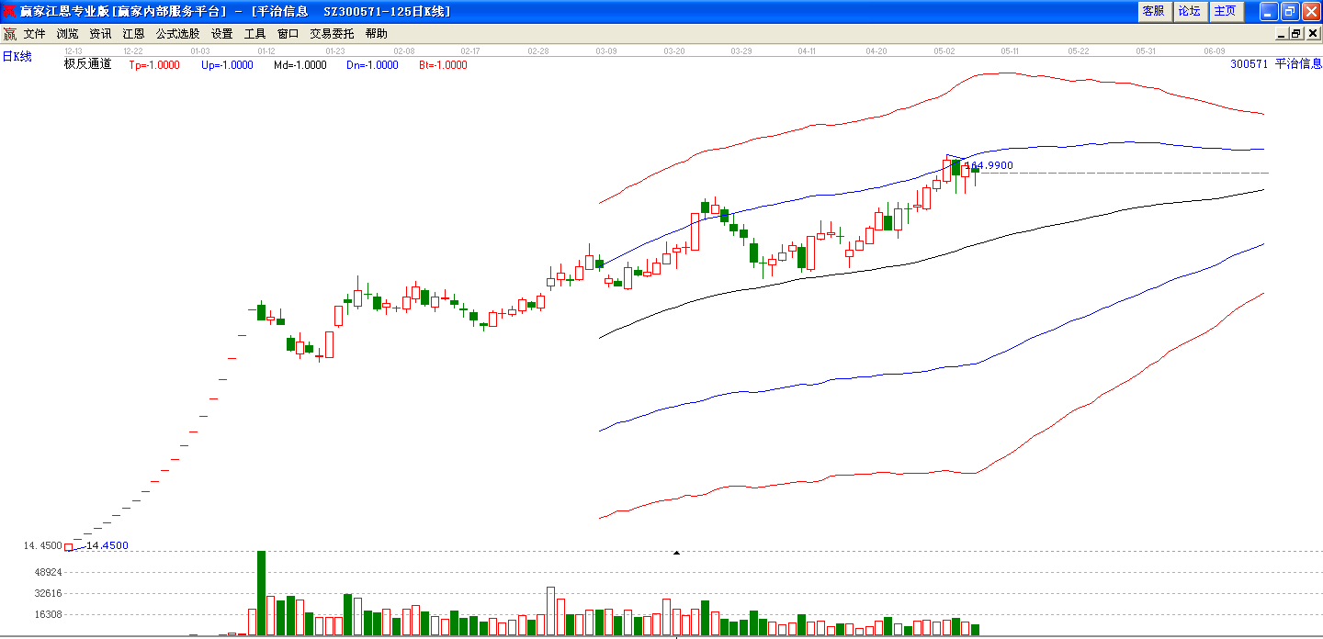Restore the inner chart window in the menu bar
The width and height of the screenshot is (1323, 639).
coord(1296,34)
